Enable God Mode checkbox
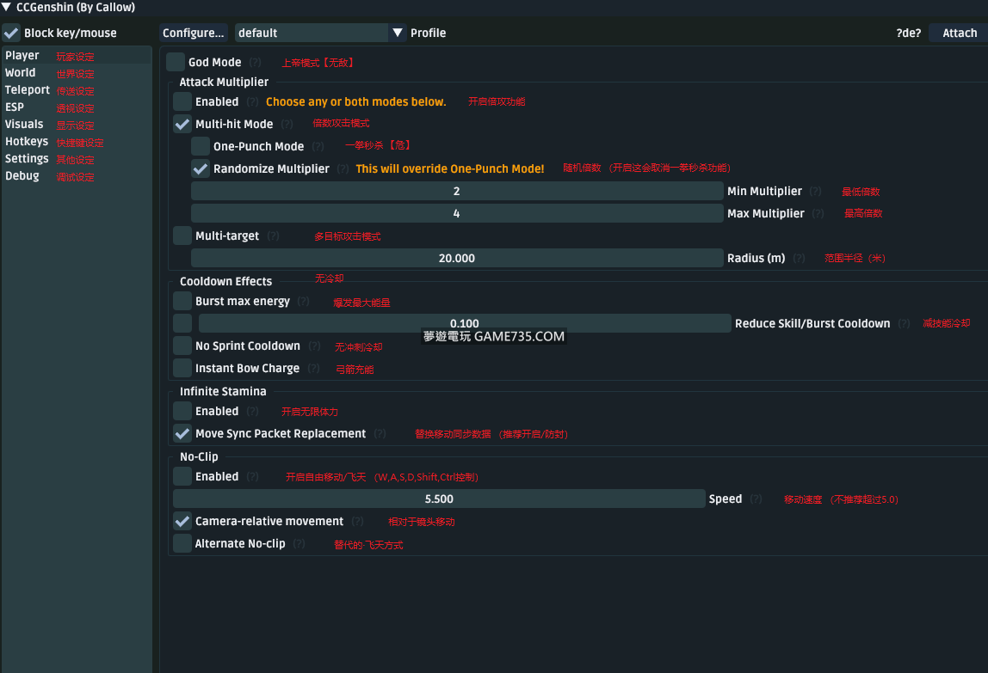The height and width of the screenshot is (673, 988). coord(176,62)
